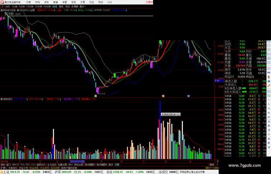271x174 pixels.
Task: Click sidebar 季 quarterly shortcut
Action: [x=269, y=143]
